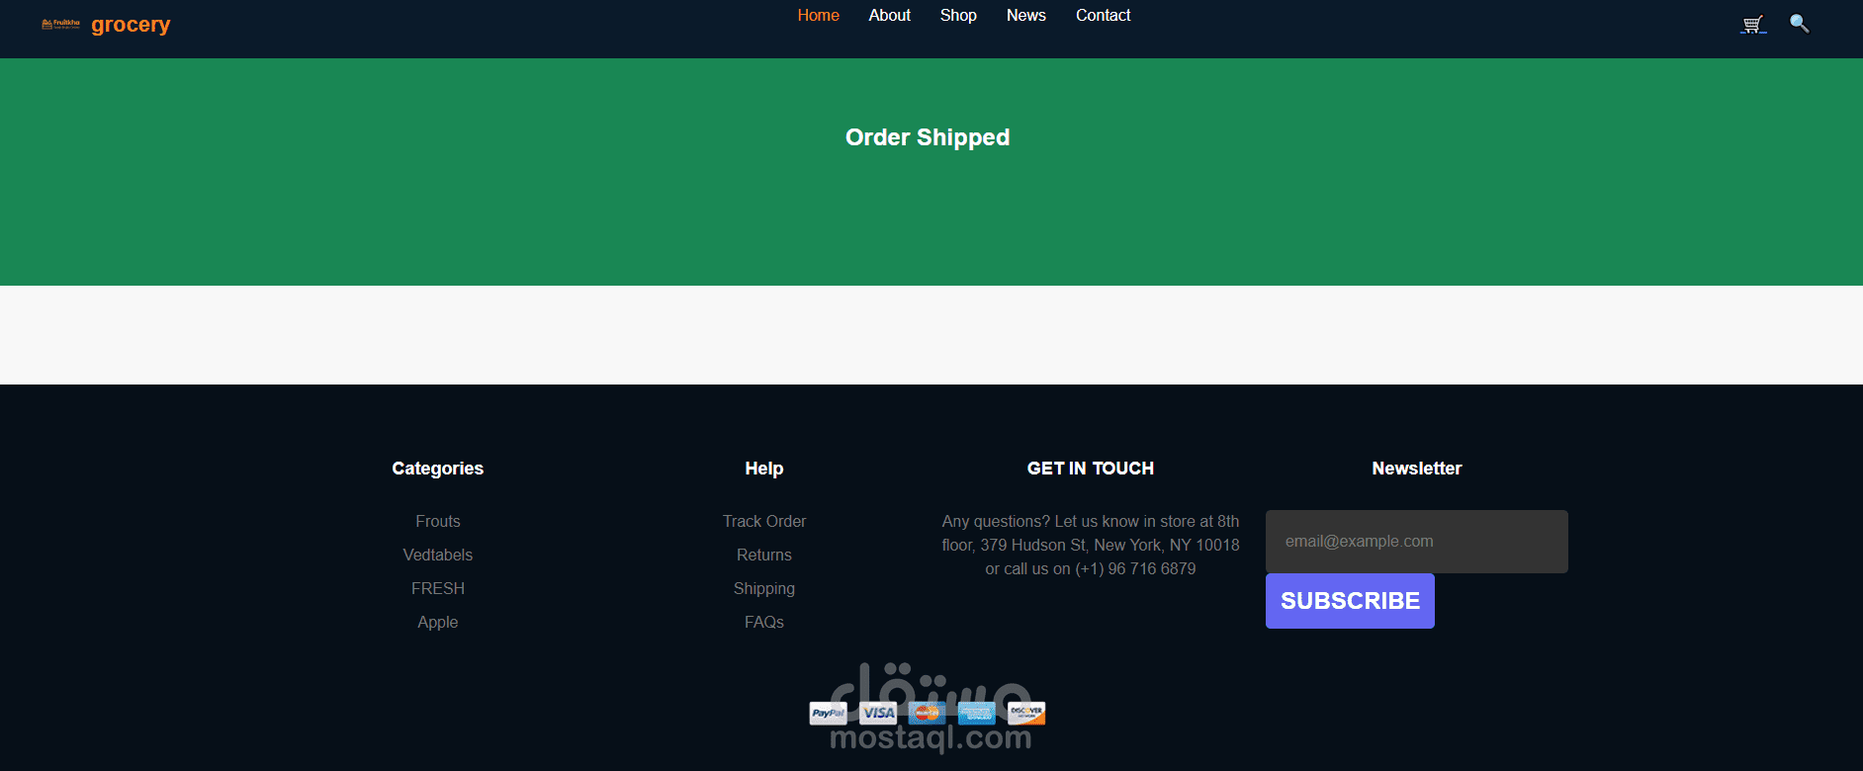Click the American Express card icon
The height and width of the screenshot is (771, 1863).
(976, 713)
